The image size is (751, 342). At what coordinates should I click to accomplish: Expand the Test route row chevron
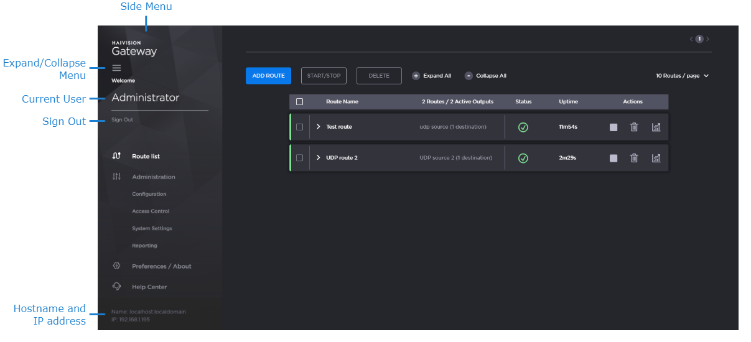point(318,127)
